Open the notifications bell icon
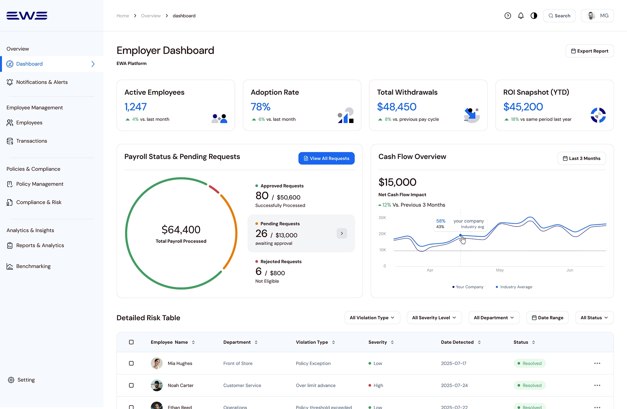The width and height of the screenshot is (627, 409). tap(521, 16)
